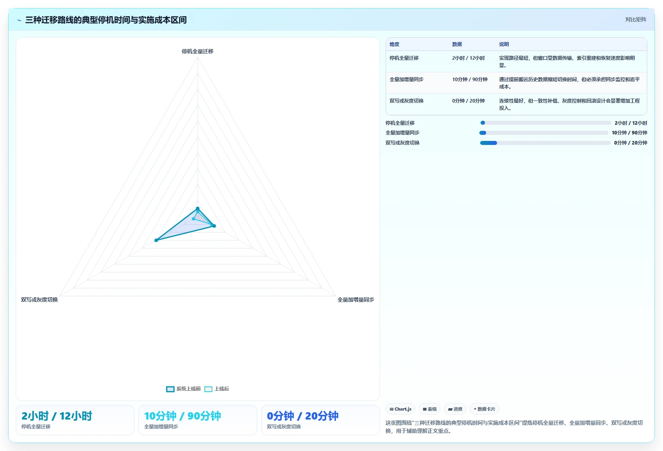
Task: Click the 停机全量迁移 progress bar
Action: tap(545, 123)
